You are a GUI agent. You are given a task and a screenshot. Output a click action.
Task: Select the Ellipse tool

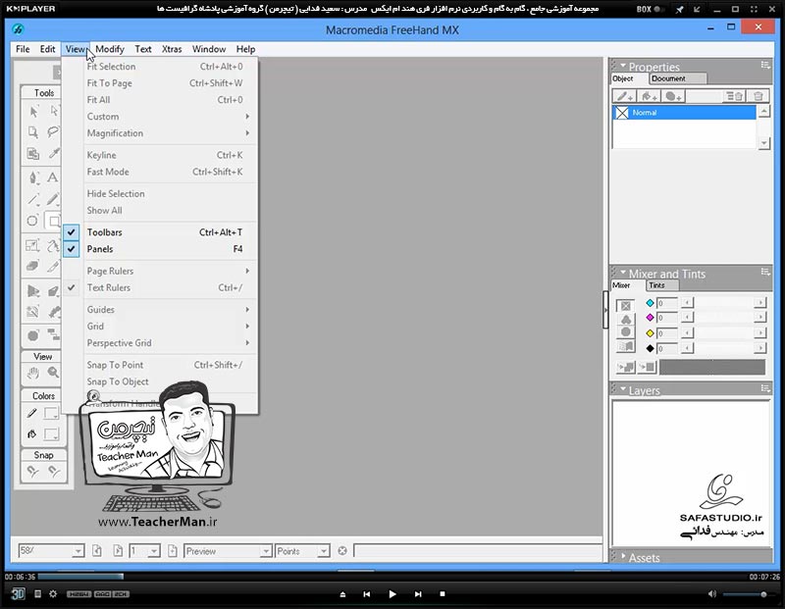point(33,221)
